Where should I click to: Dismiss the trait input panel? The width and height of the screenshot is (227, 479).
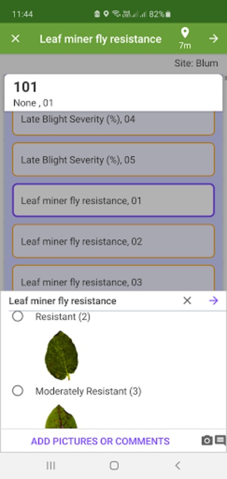187,301
